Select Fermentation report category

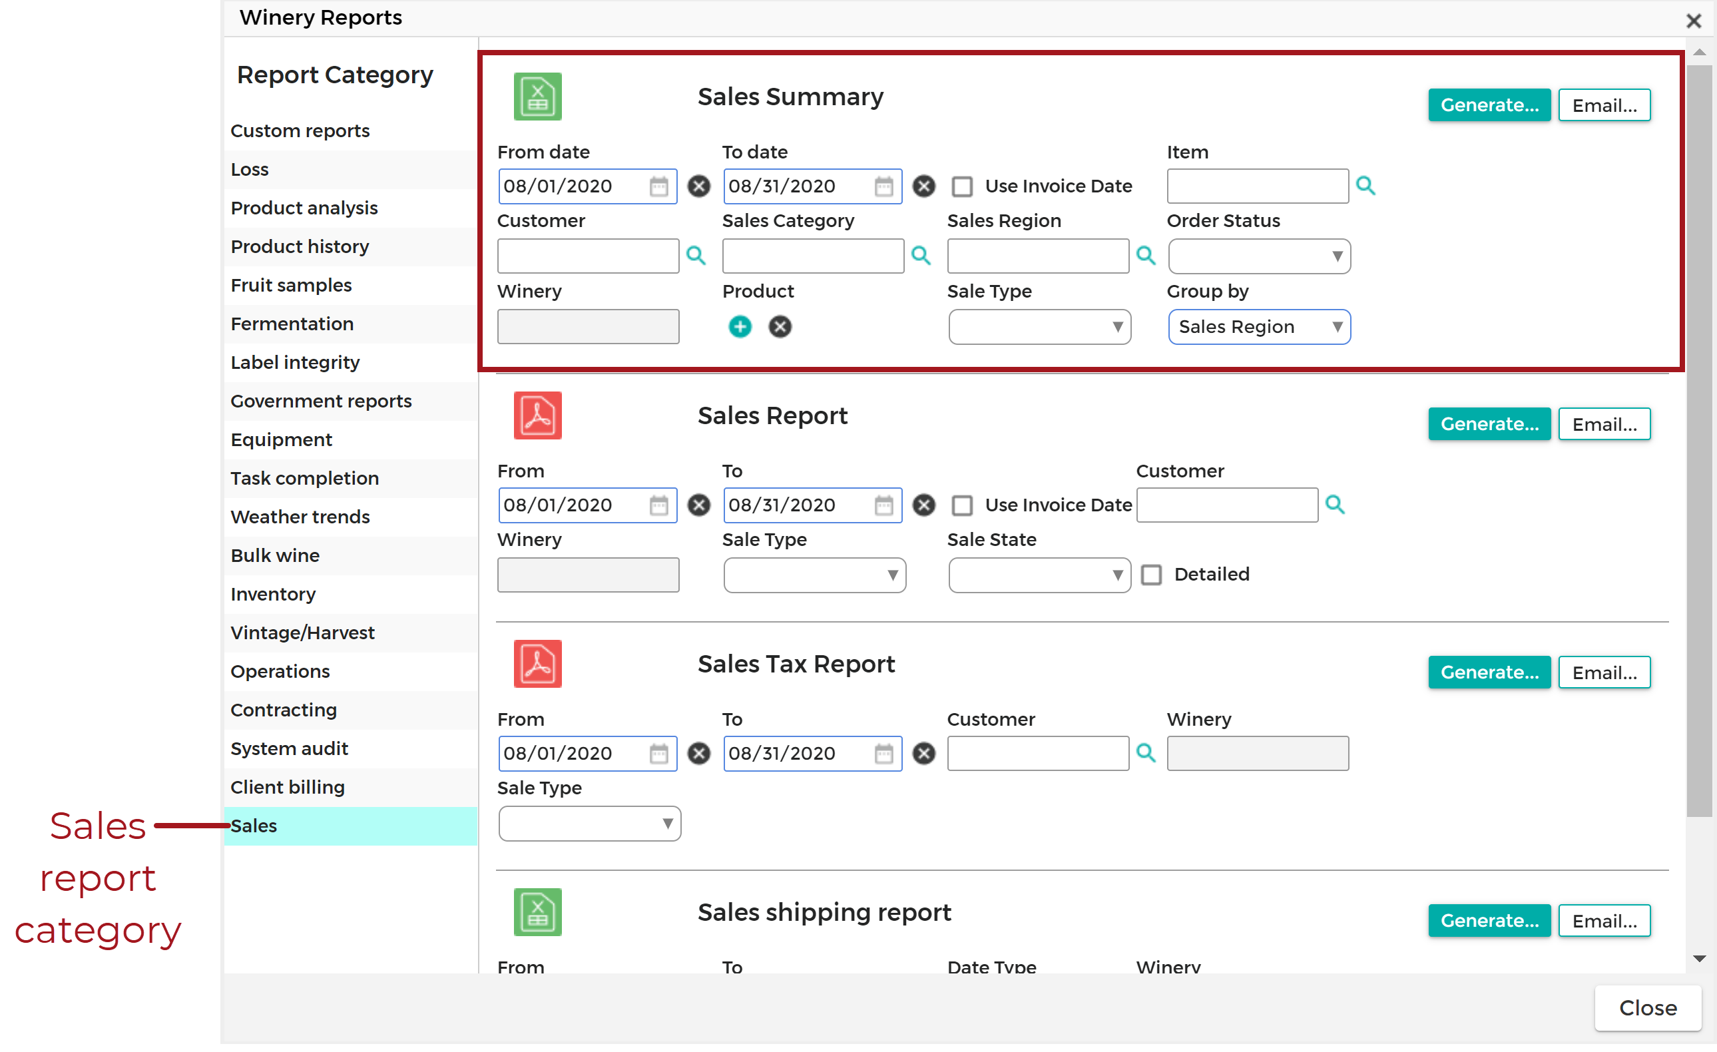coord(350,324)
